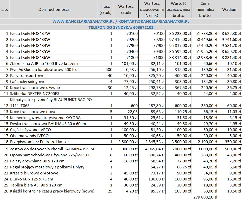The width and height of the screenshot is (242, 200).
Task: Click the 'L.p.' header cell
Action: [x=5, y=10]
